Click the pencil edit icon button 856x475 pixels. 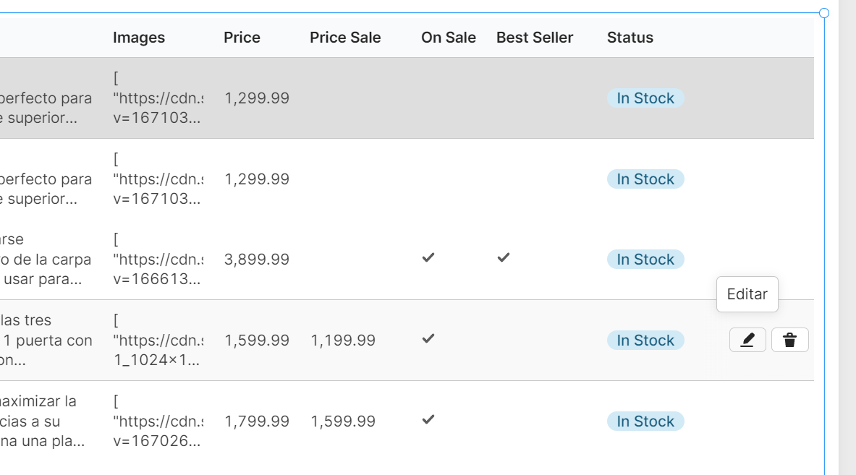click(x=747, y=341)
